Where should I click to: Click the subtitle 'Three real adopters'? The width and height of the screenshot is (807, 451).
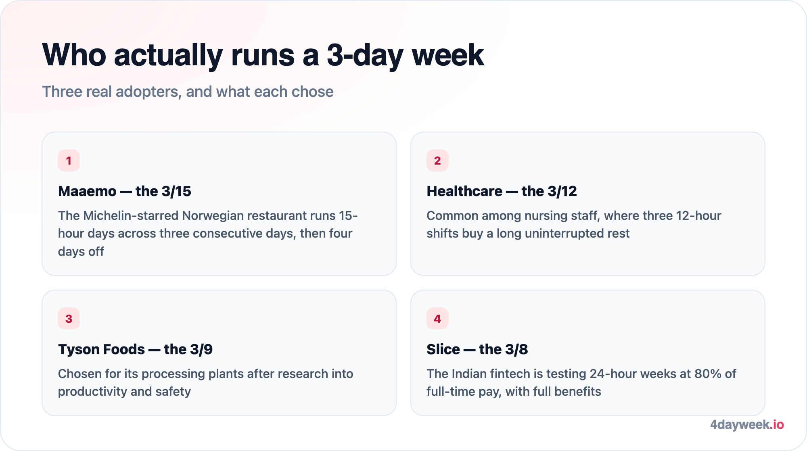[x=188, y=92]
